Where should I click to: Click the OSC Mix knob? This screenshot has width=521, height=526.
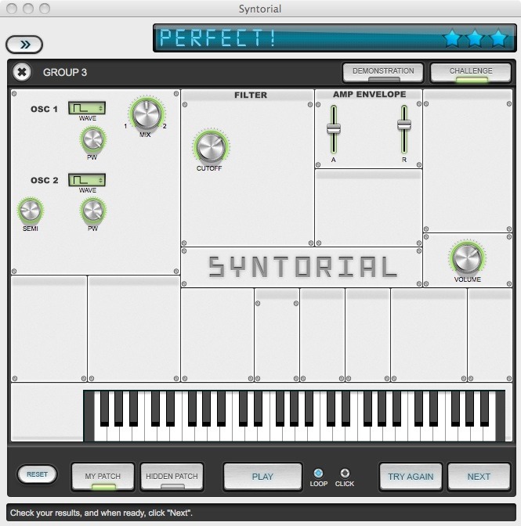click(147, 114)
